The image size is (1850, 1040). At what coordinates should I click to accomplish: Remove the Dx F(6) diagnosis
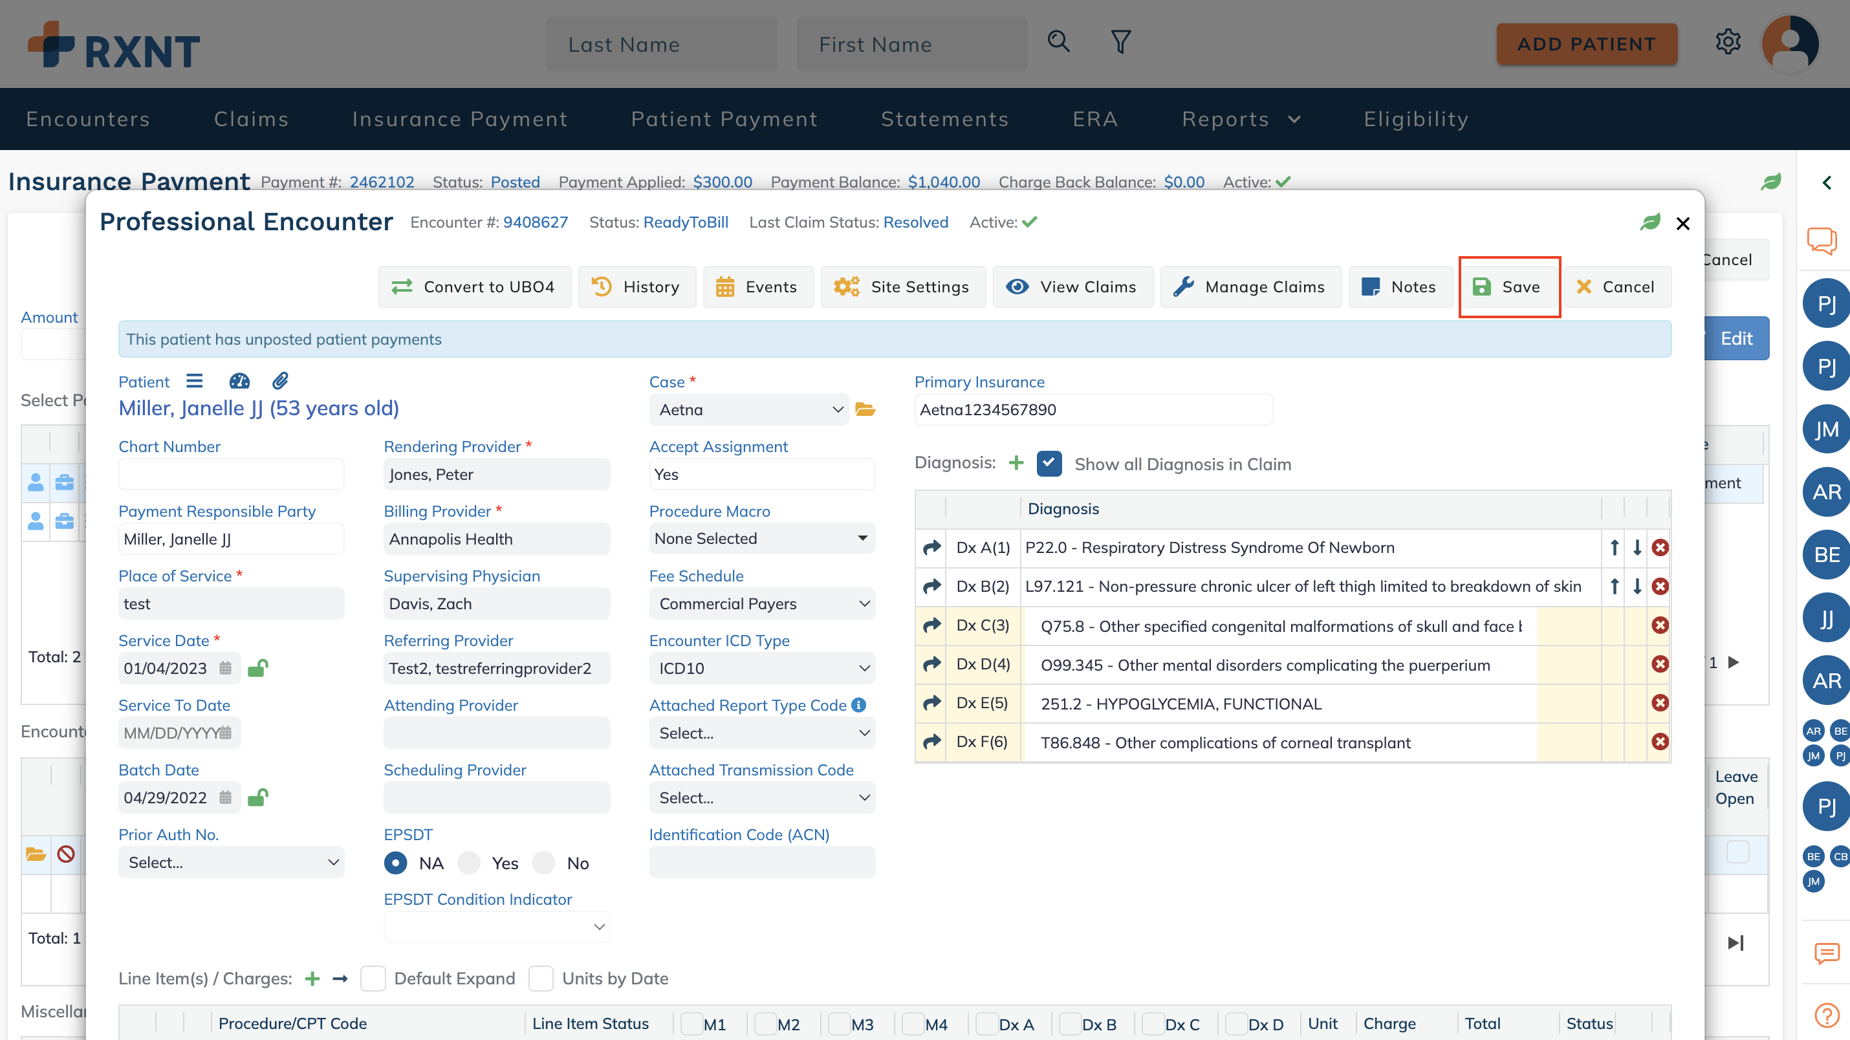[1660, 741]
